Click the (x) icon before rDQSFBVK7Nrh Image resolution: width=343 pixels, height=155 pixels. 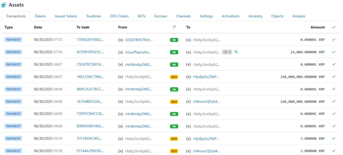tap(120, 40)
